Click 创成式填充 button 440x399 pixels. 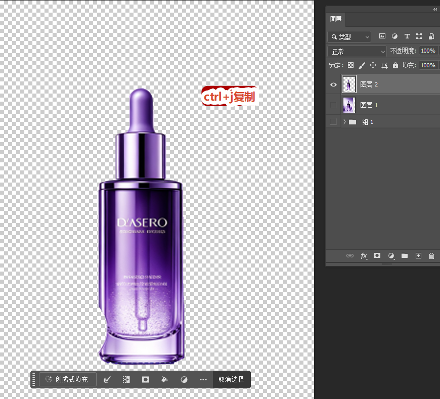[68, 380]
